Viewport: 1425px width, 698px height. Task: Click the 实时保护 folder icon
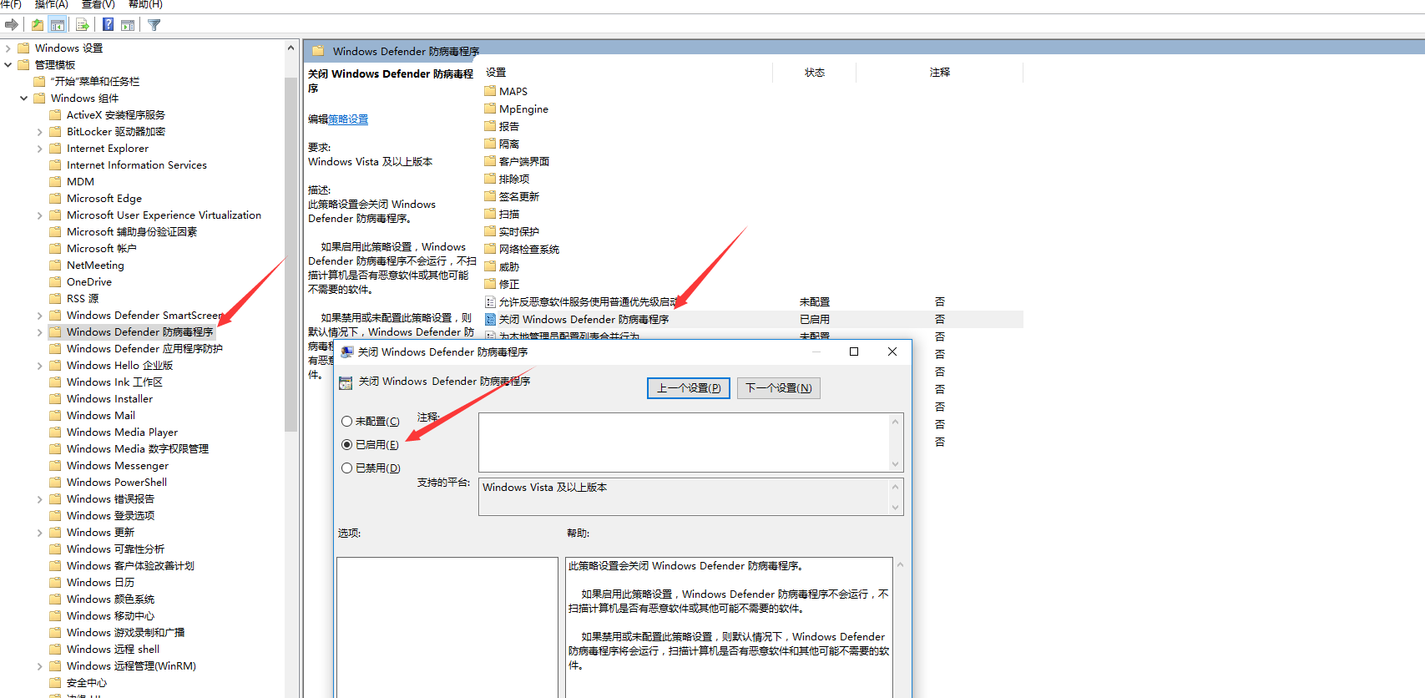coord(491,231)
